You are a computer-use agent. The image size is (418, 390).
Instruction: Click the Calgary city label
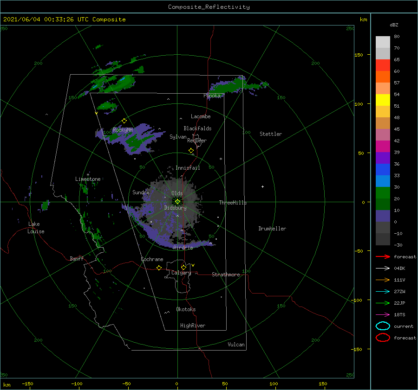181,273
